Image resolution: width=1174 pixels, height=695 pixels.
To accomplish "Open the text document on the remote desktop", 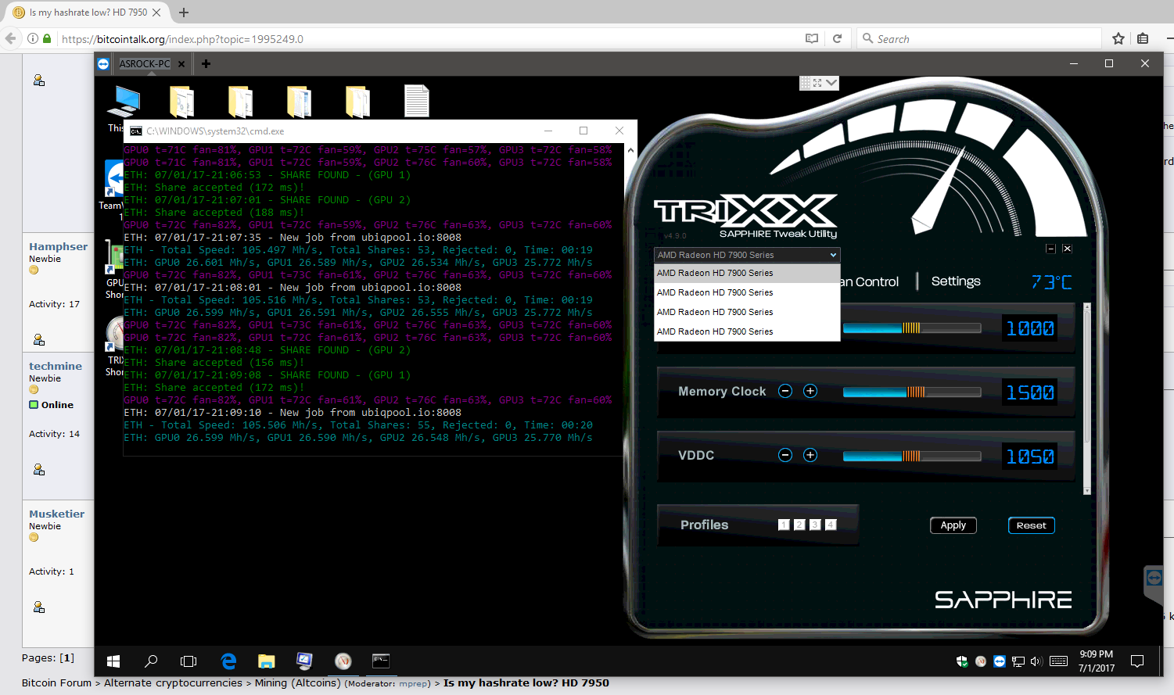I will [x=416, y=101].
